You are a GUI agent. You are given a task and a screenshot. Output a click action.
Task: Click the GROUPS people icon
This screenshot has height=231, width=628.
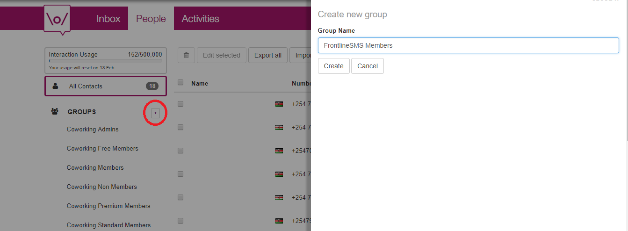click(x=55, y=112)
